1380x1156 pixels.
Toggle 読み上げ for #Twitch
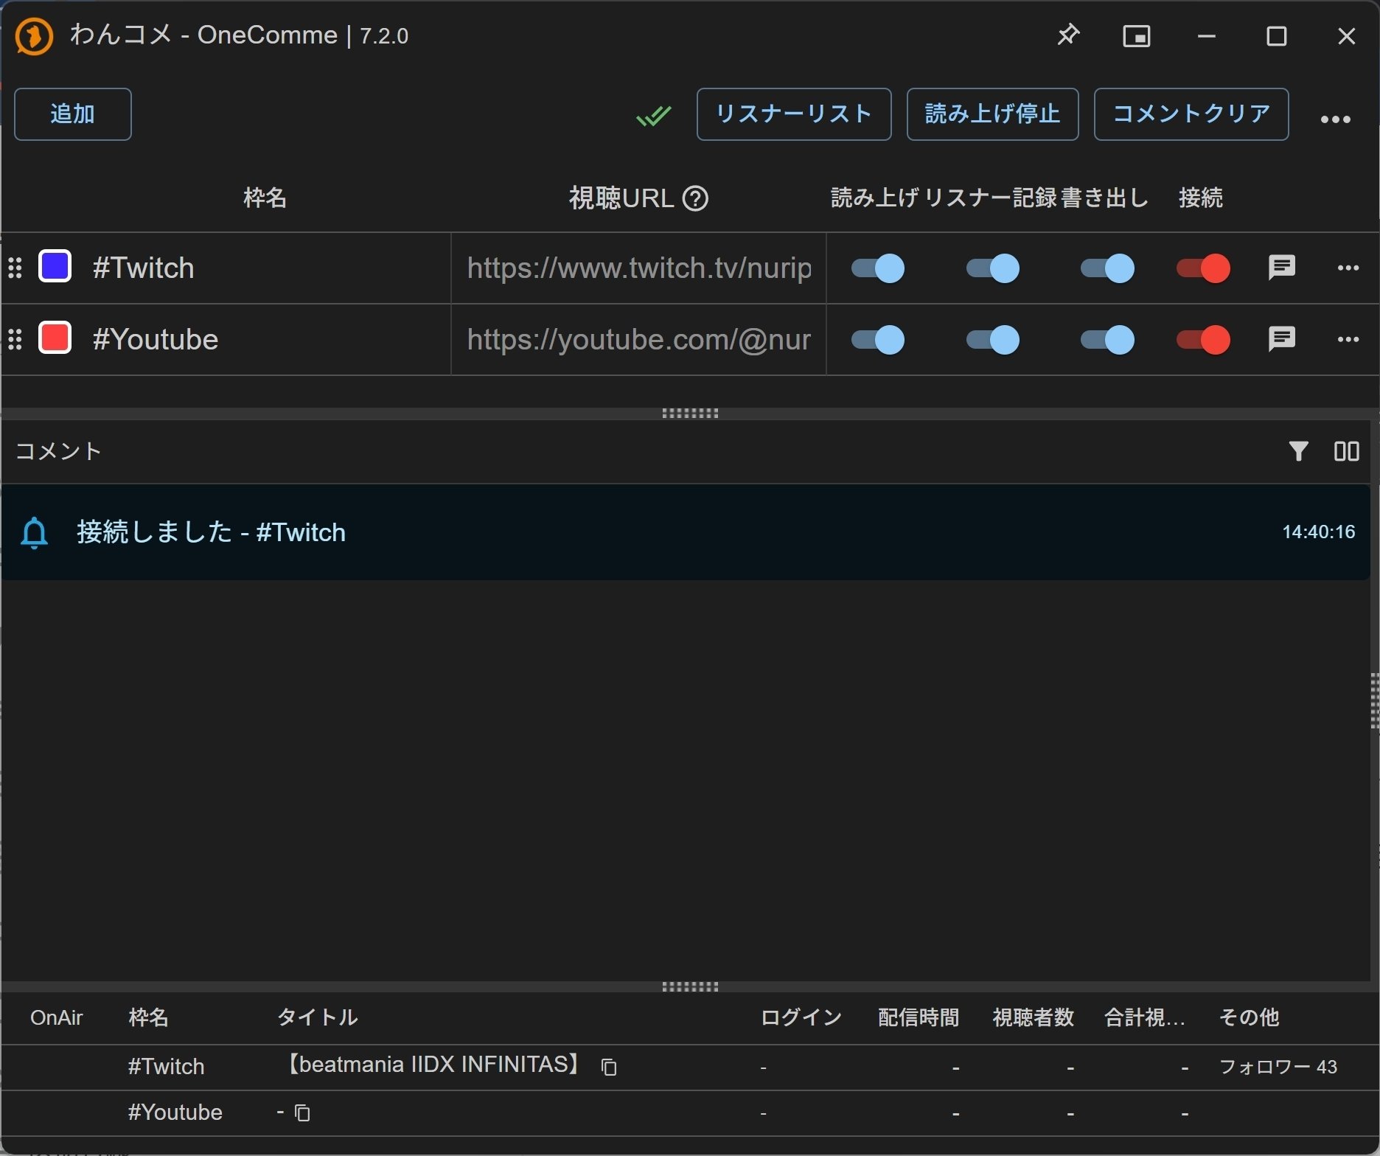pyautogui.click(x=877, y=268)
